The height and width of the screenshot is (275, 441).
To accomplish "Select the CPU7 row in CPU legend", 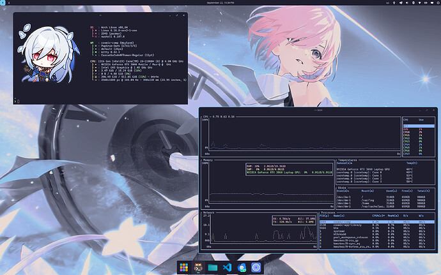I will 419,154.
